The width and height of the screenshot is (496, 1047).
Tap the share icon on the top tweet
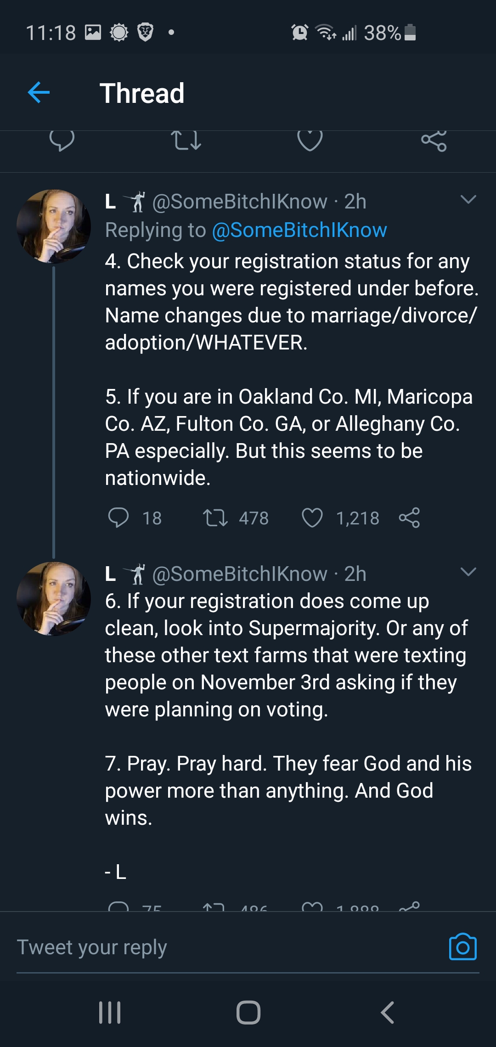click(434, 141)
